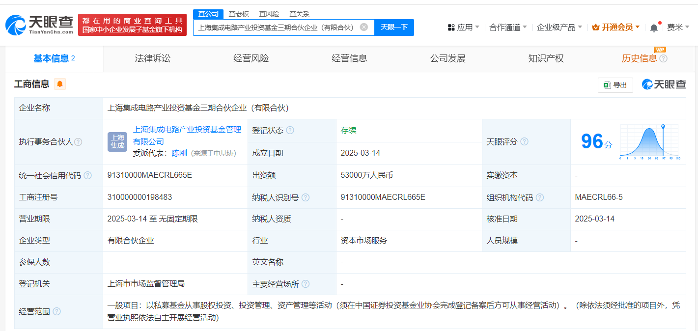Screen dimensions: 698x331
Task: Click the 天眼一下 search button
Action: point(394,28)
